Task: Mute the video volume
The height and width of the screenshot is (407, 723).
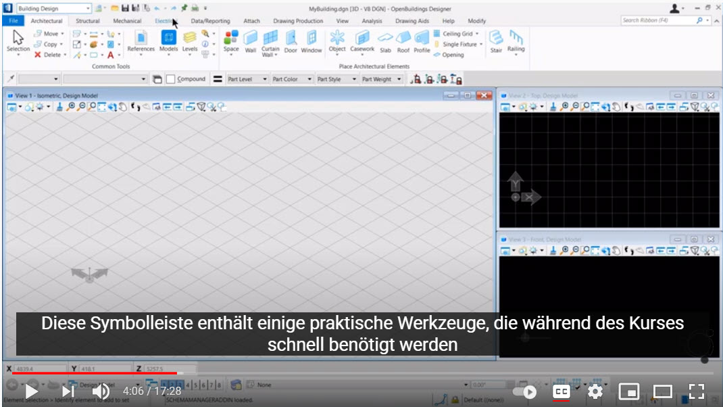Action: click(101, 391)
